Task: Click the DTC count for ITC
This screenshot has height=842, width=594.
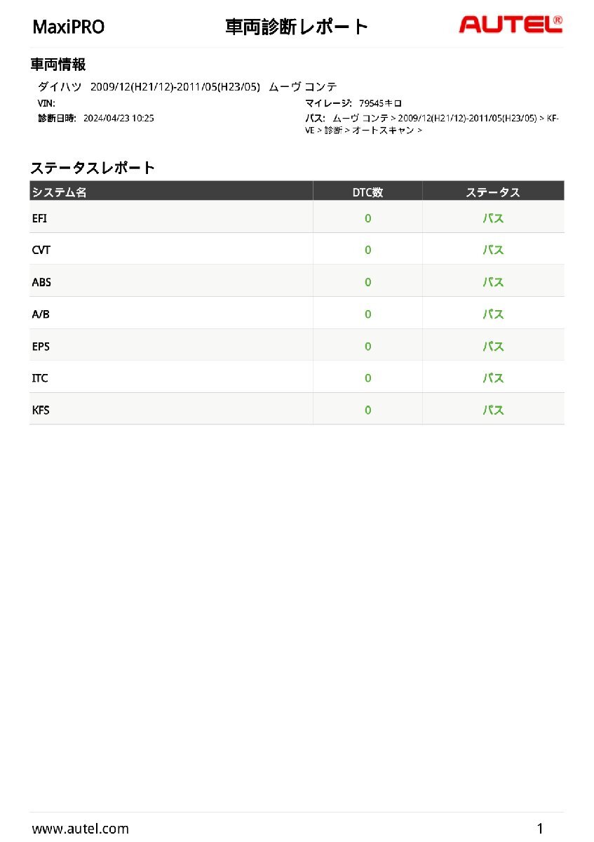Action: (367, 378)
